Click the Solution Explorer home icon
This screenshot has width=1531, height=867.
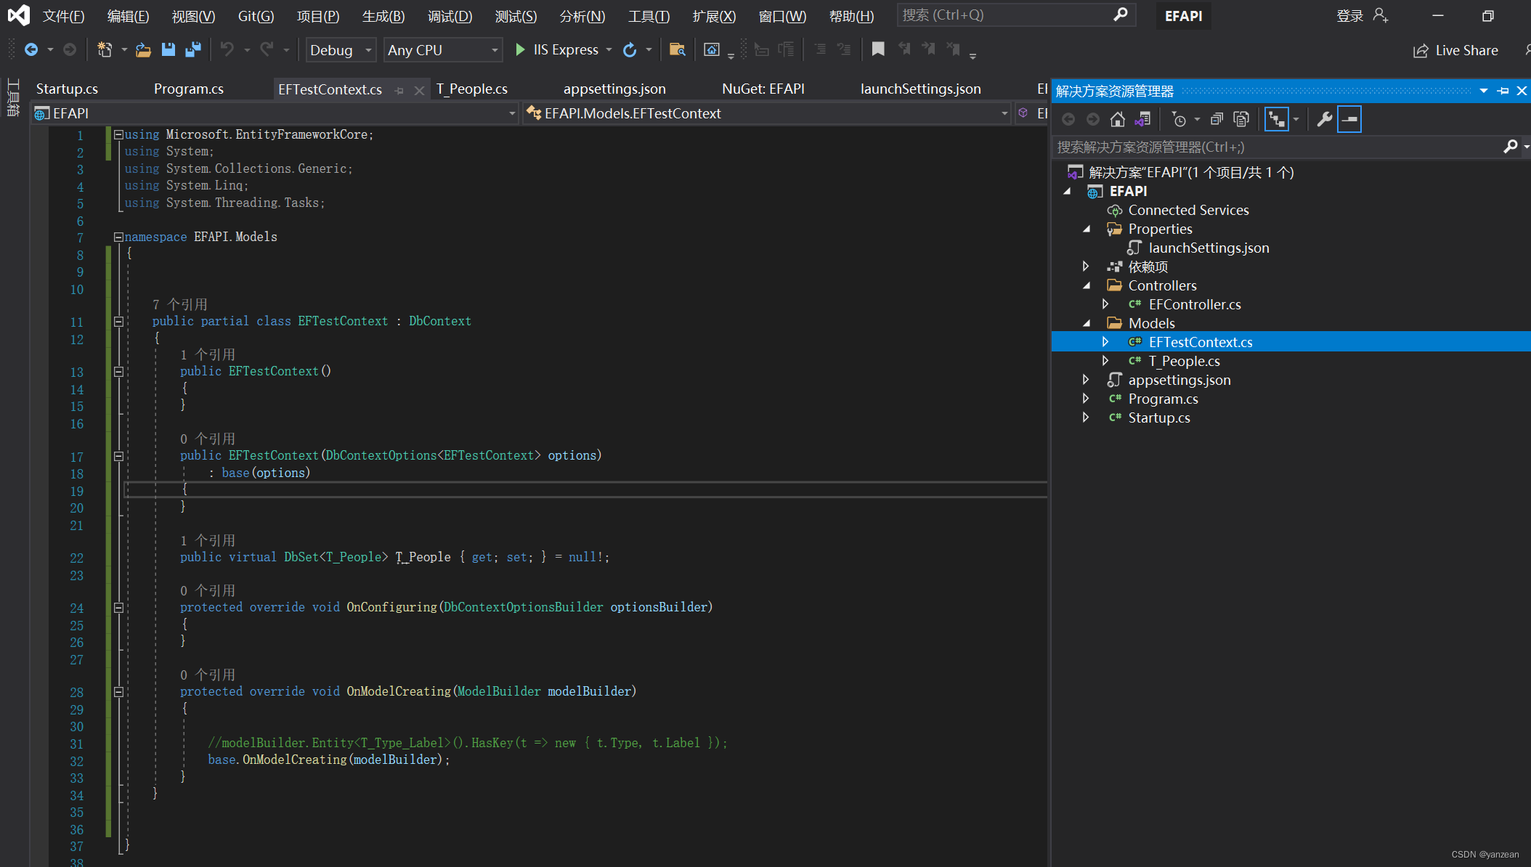point(1118,119)
